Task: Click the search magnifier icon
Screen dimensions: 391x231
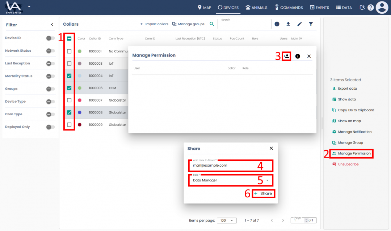Action: pyautogui.click(x=212, y=24)
